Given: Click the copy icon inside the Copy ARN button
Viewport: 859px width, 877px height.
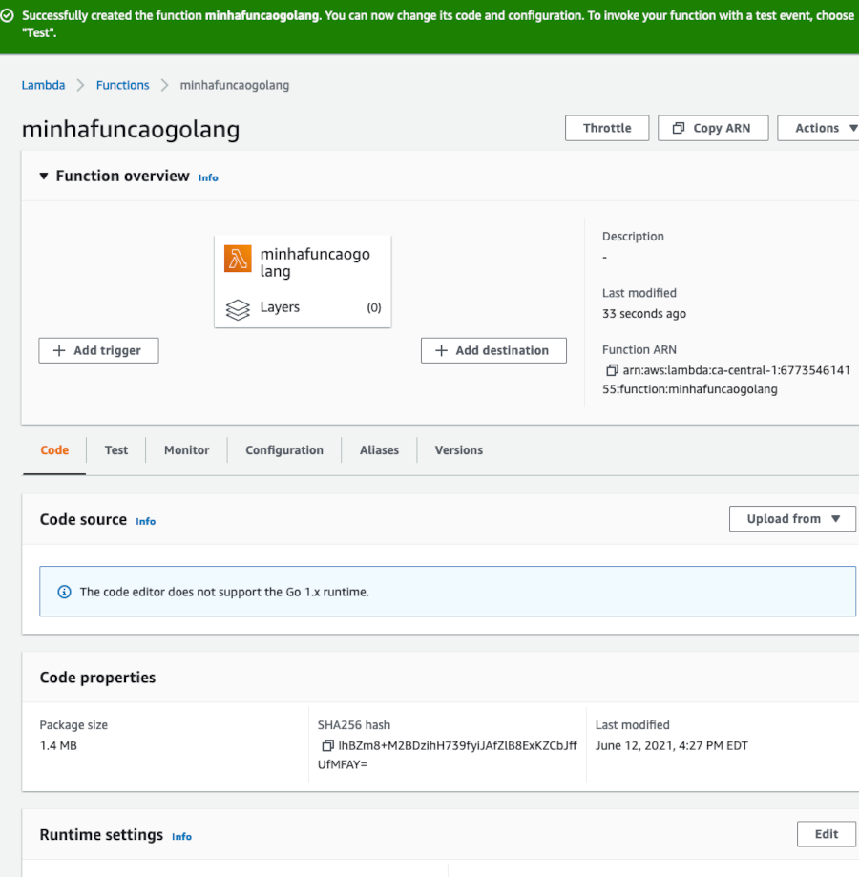Looking at the screenshot, I should pos(678,128).
